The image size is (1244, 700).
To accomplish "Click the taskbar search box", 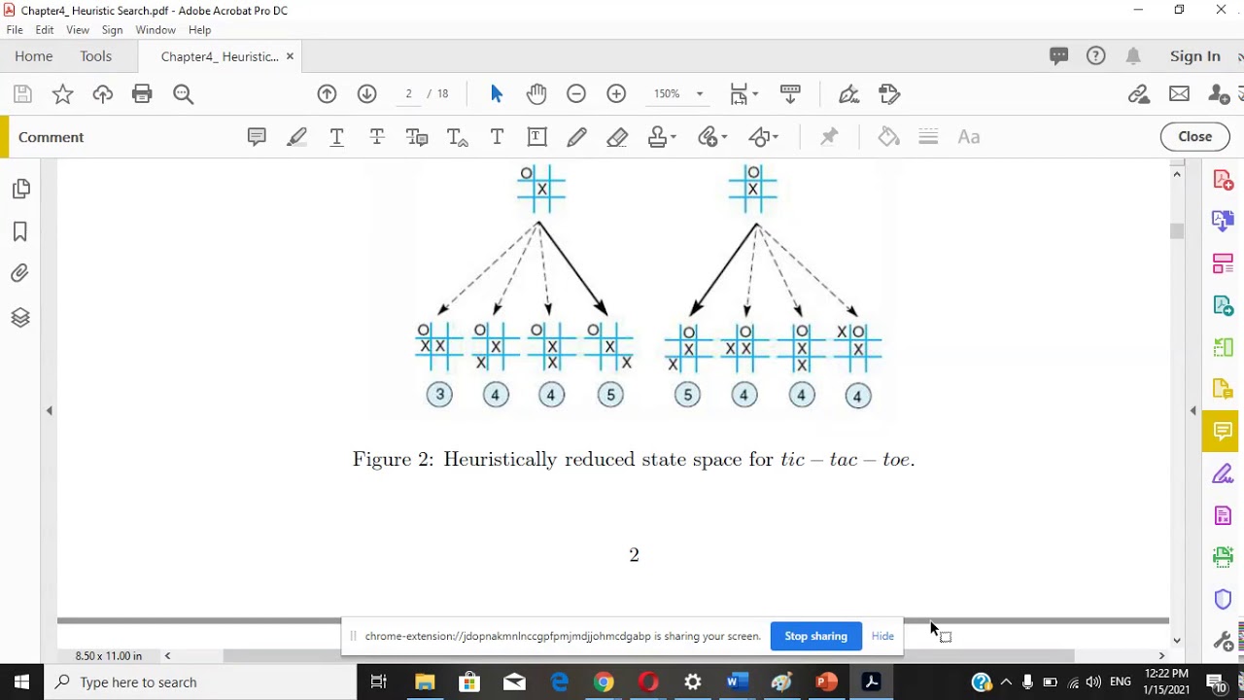I will tap(200, 682).
